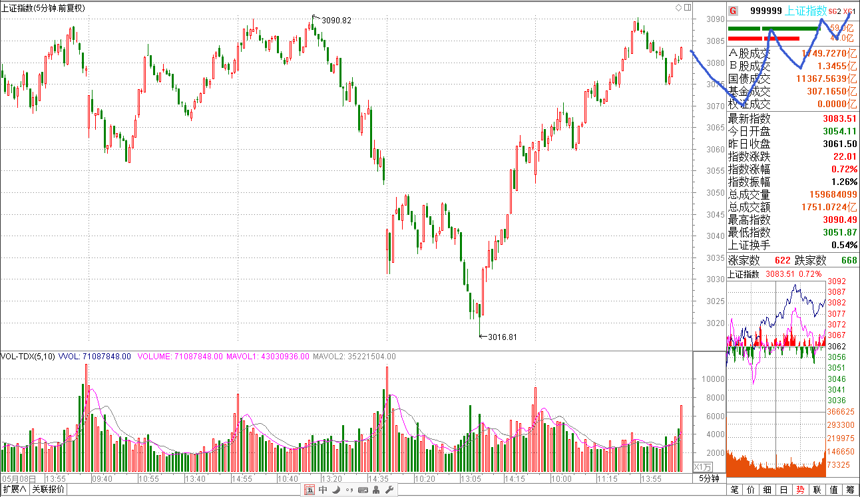860x497 pixels.
Task: Click the split-window icon above the chart
Action: [x=686, y=8]
